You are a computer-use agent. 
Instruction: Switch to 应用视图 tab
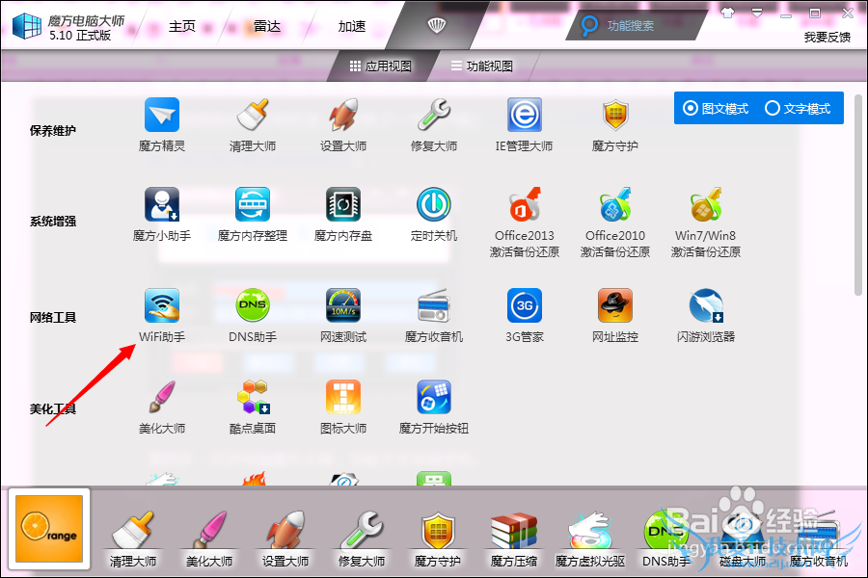coord(381,66)
